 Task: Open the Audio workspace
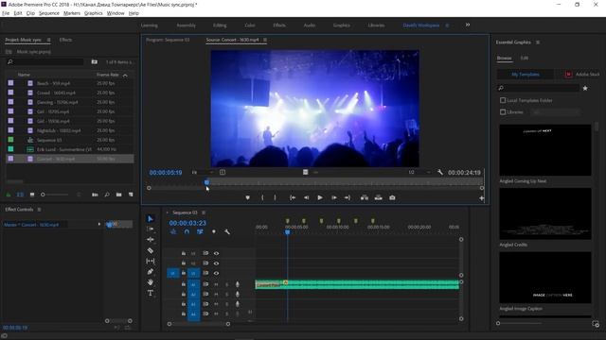(310, 25)
